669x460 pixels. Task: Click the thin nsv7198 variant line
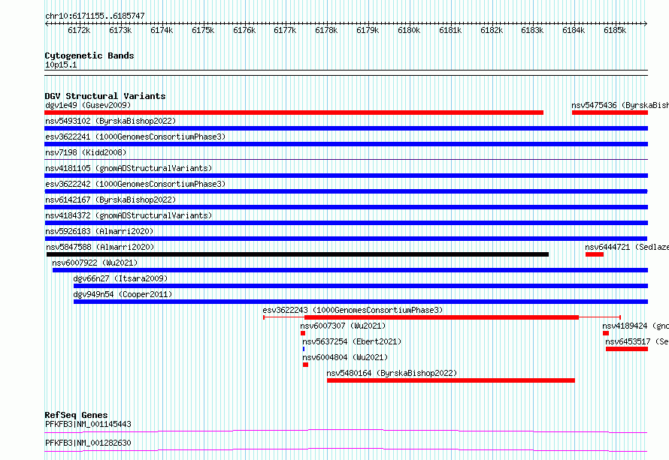(346, 160)
